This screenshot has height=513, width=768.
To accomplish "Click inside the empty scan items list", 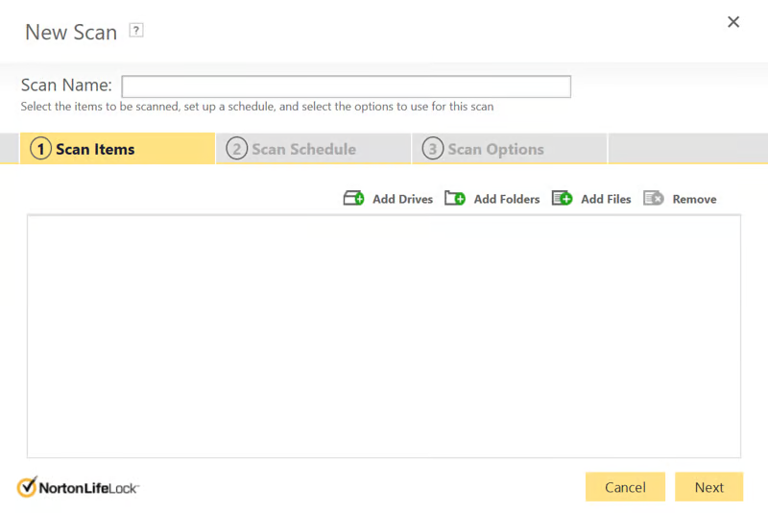I will tap(384, 336).
